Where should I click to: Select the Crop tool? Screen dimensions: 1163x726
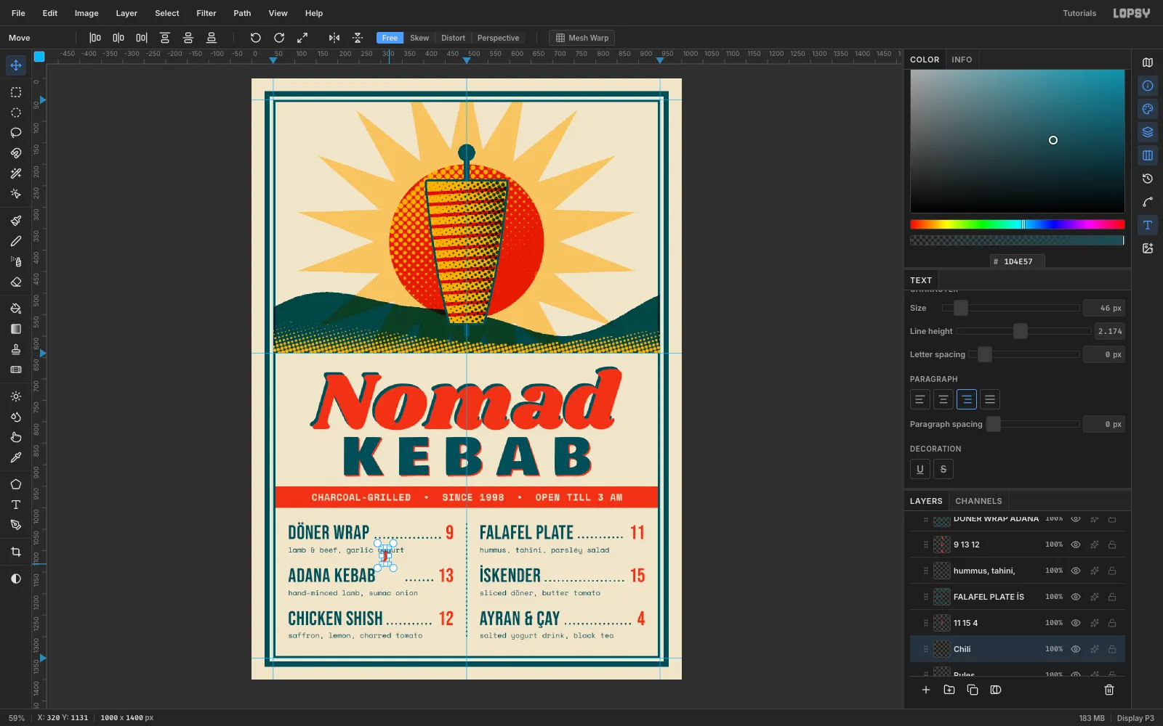(16, 552)
